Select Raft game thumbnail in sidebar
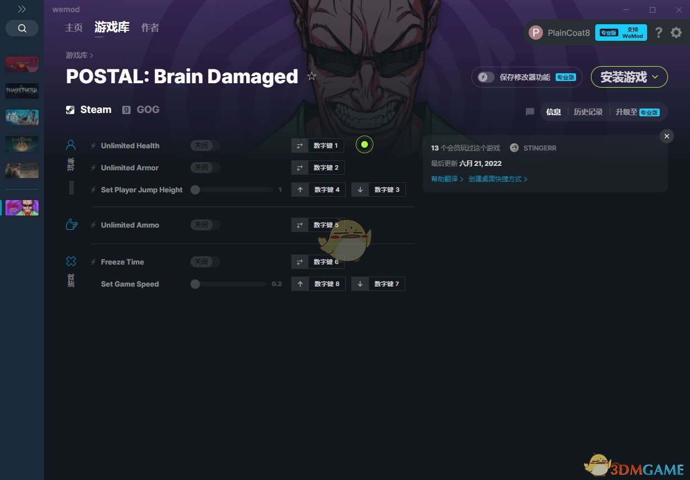Image resolution: width=690 pixels, height=480 pixels. point(22,117)
